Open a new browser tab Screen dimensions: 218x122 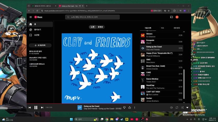(x=87, y=6)
